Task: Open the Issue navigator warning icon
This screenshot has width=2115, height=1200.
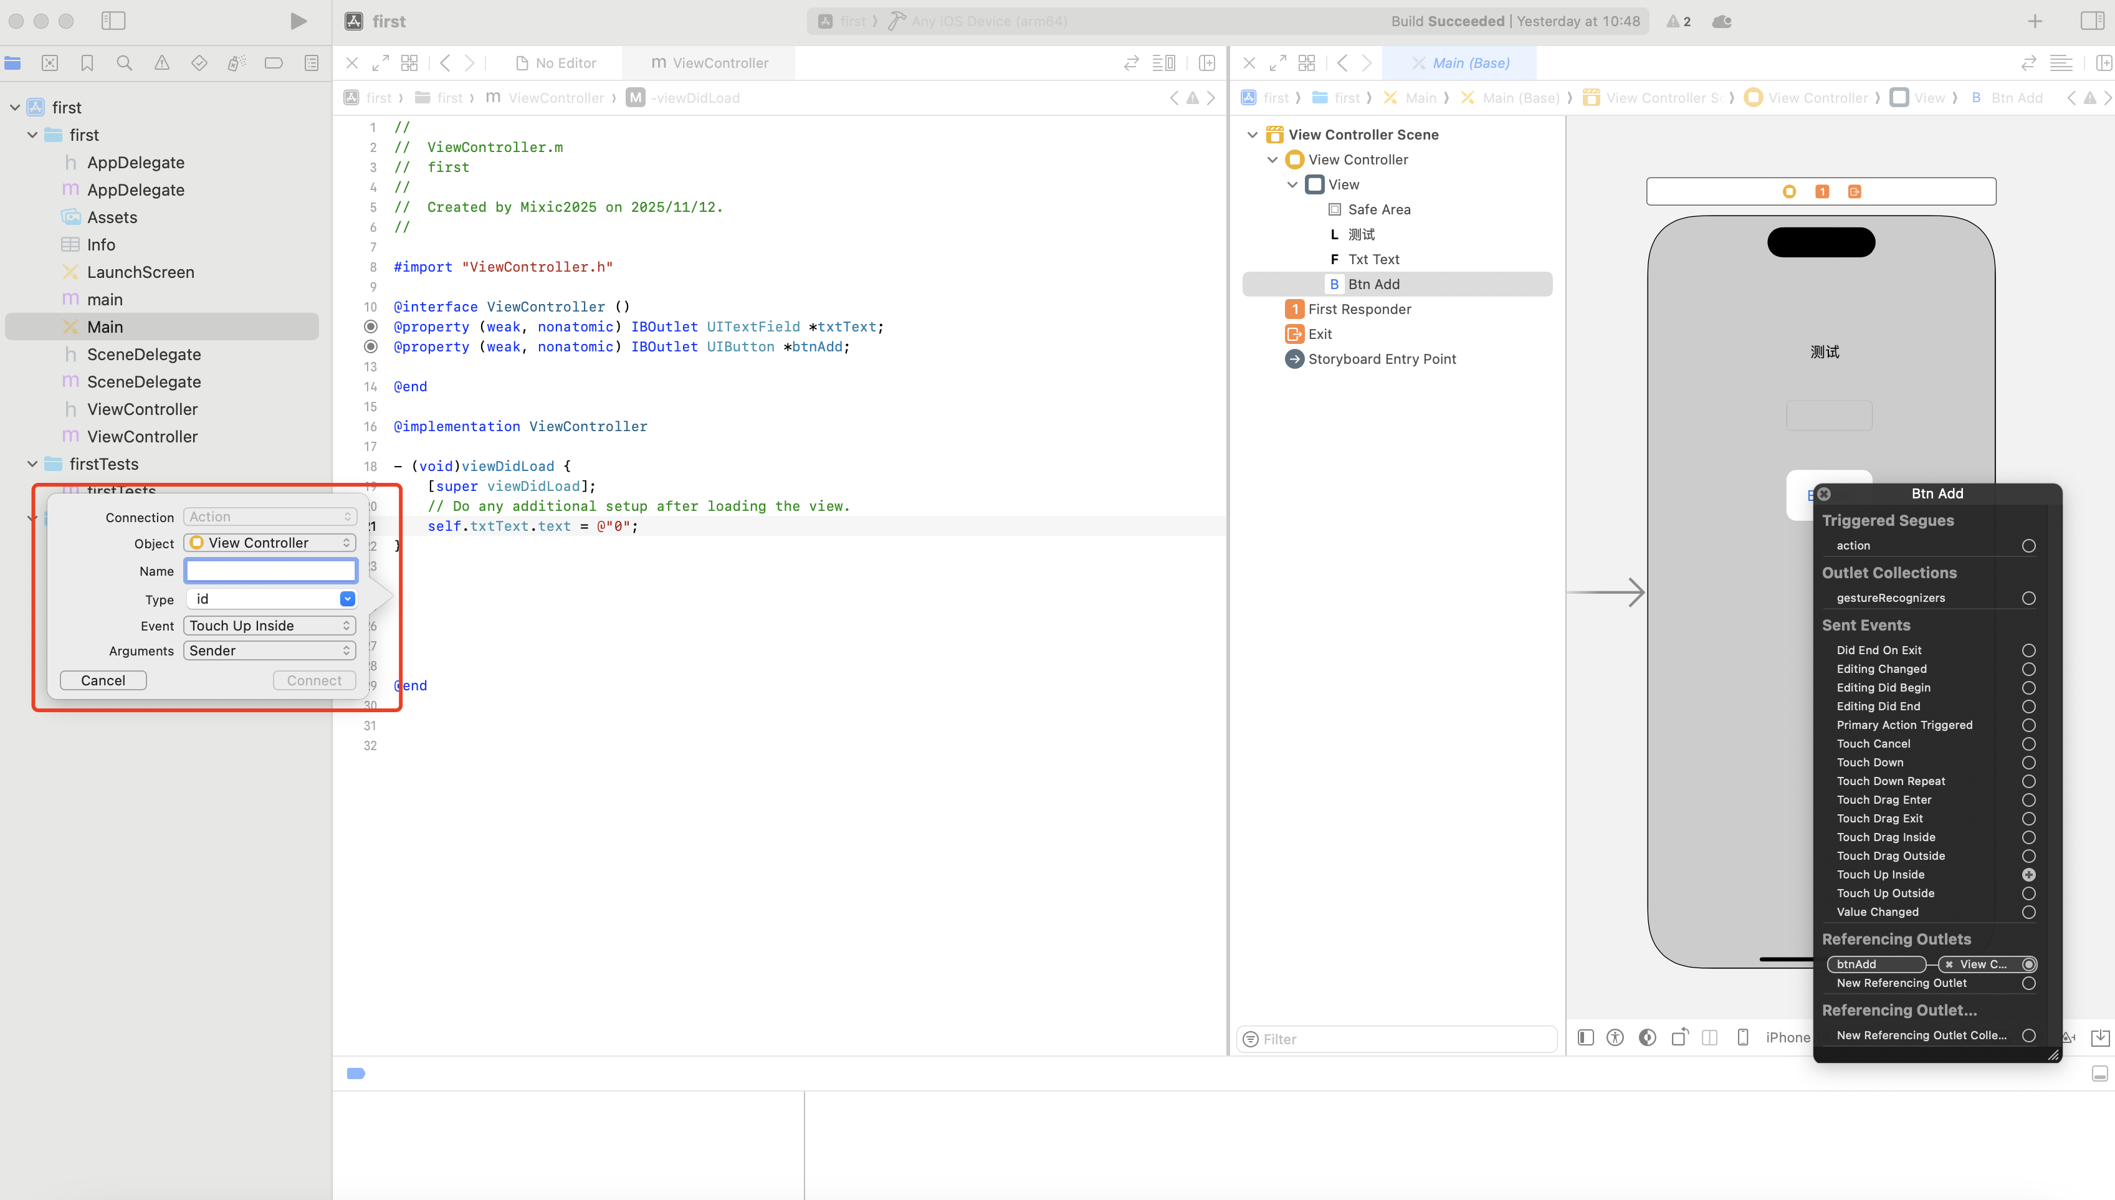Action: (161, 63)
